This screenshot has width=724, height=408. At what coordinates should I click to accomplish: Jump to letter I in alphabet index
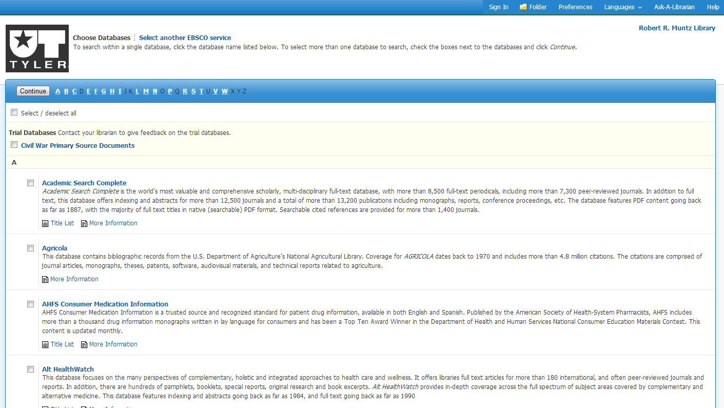click(x=120, y=91)
